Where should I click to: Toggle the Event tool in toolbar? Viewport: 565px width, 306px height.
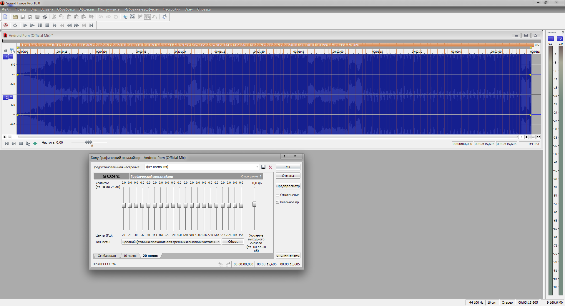click(147, 17)
